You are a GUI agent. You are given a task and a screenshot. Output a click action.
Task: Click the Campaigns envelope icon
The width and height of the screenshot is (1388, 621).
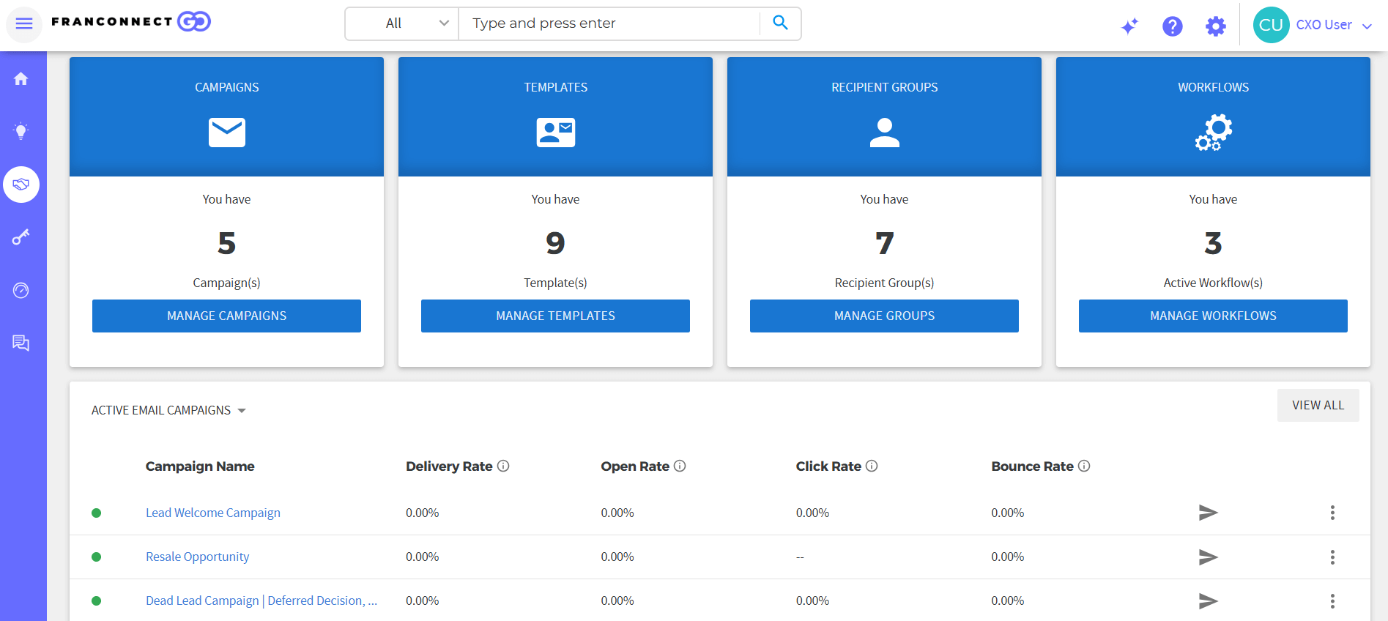227,133
